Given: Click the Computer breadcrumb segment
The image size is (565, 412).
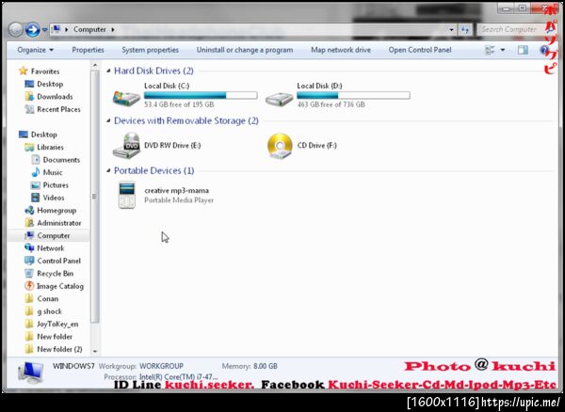Looking at the screenshot, I should (x=89, y=29).
